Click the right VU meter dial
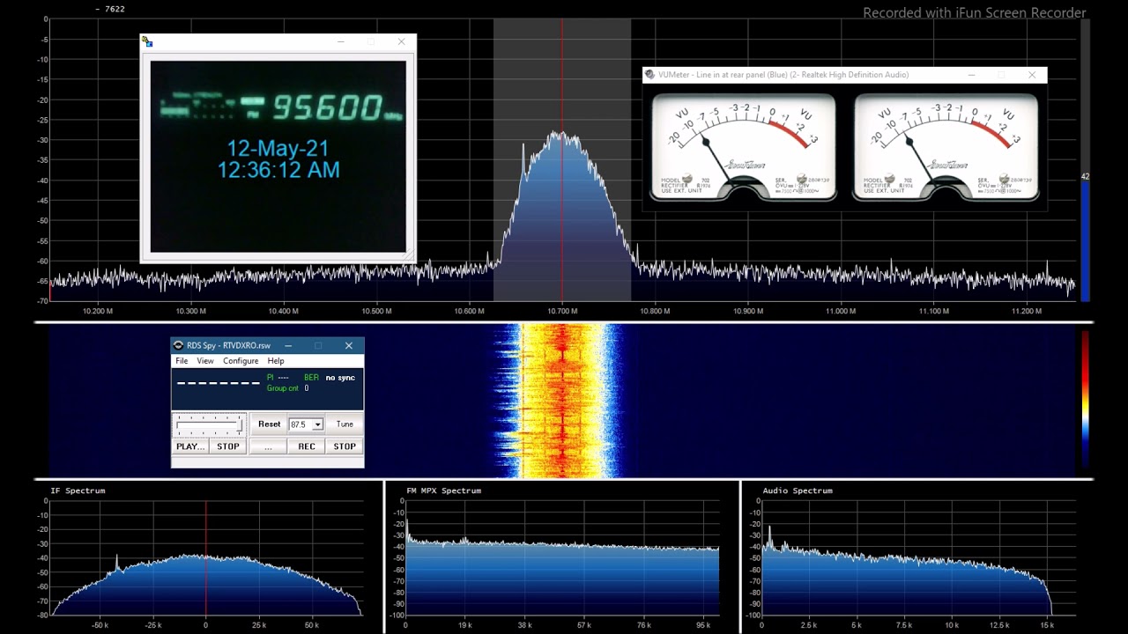The image size is (1128, 634). pyautogui.click(x=946, y=146)
